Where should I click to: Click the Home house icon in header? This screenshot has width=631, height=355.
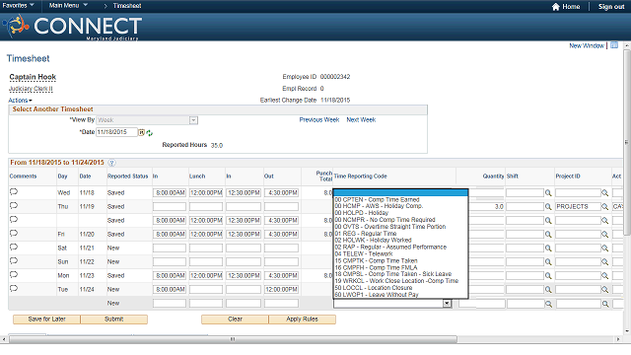pos(556,7)
